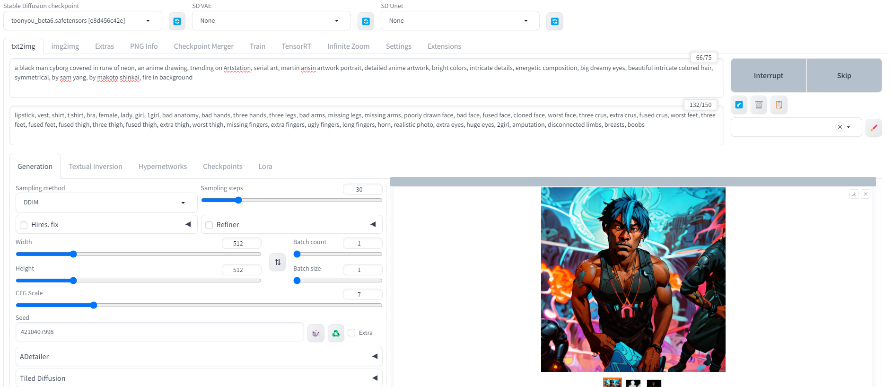Click into the positive prompt text box
Screen dimensions: 893x387
(367, 78)
